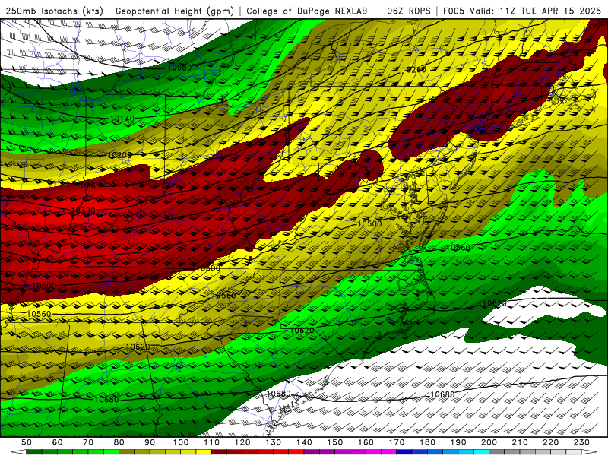This screenshot has width=608, height=456.
Task: Click the 10320 height contour label
Action: pyautogui.click(x=84, y=211)
